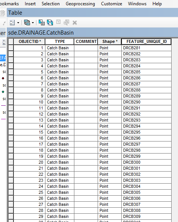The image size is (178, 222).
Task: Click the Clear Selection icon
Action: click(x=58, y=22)
